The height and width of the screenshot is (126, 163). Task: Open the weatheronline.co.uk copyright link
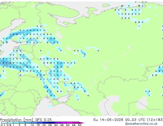click(x=141, y=124)
